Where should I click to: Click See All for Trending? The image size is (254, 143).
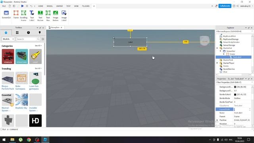click(x=38, y=68)
